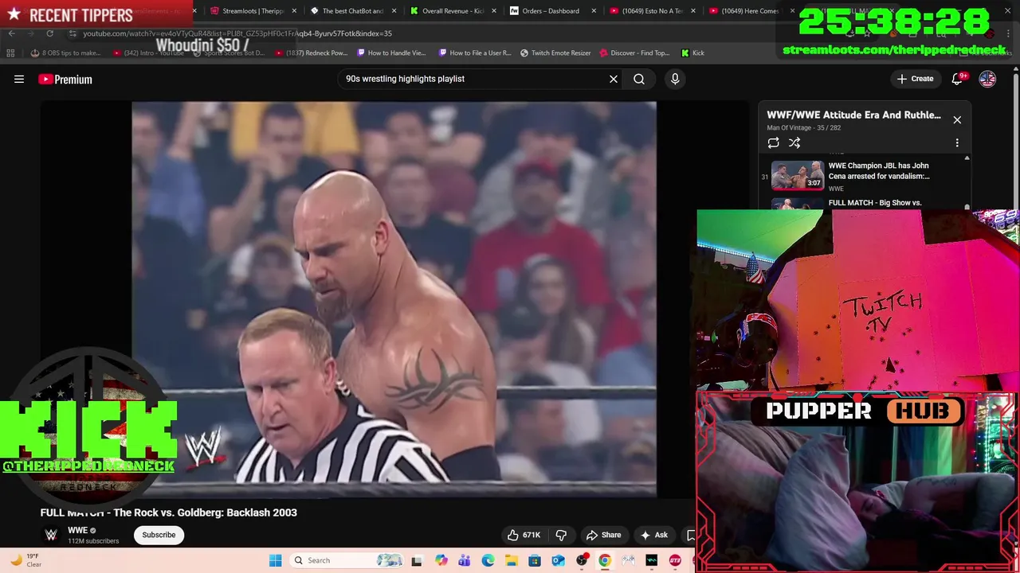Open the YouTube notifications bell
This screenshot has width=1020, height=573.
[958, 79]
